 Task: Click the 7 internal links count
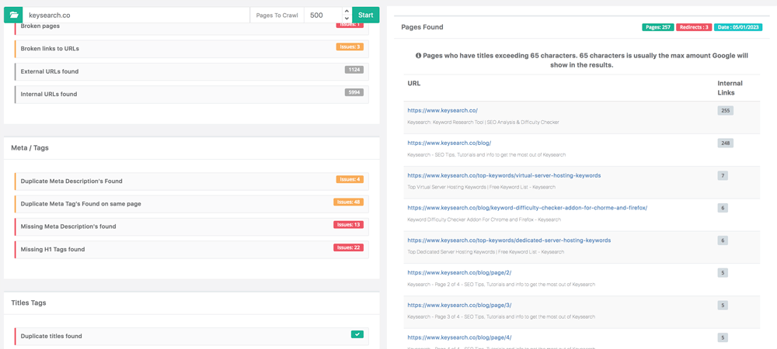tap(723, 175)
